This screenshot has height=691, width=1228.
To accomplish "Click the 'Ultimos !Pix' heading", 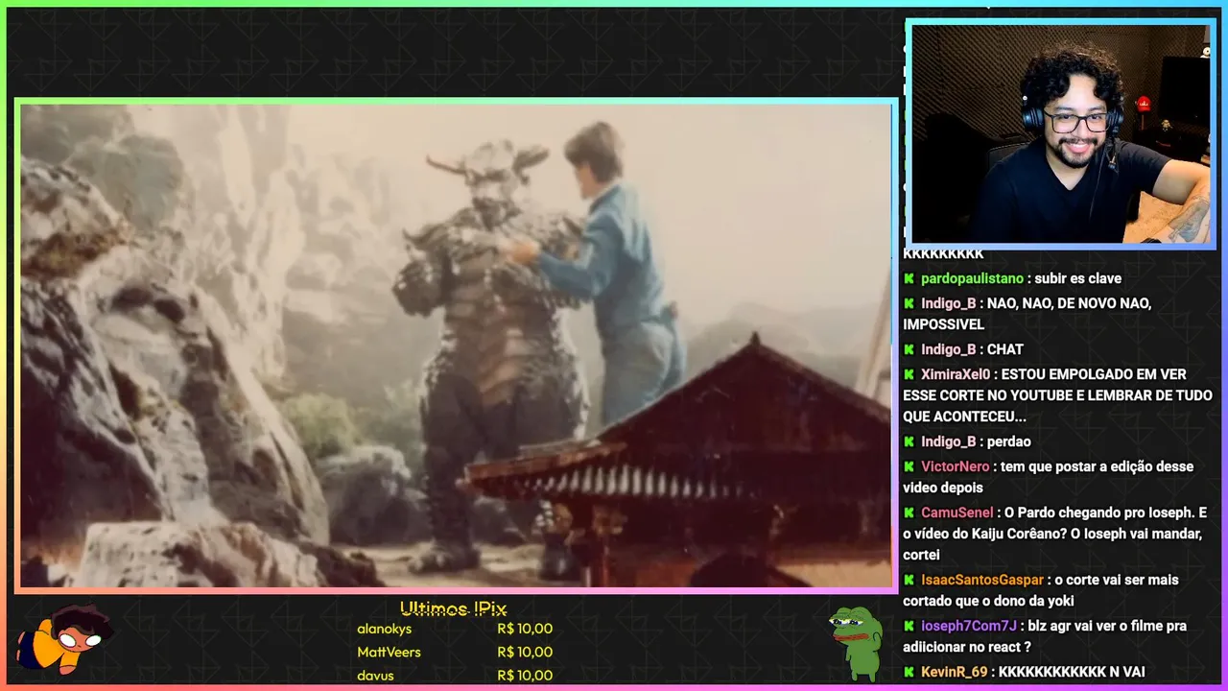I will [x=453, y=608].
